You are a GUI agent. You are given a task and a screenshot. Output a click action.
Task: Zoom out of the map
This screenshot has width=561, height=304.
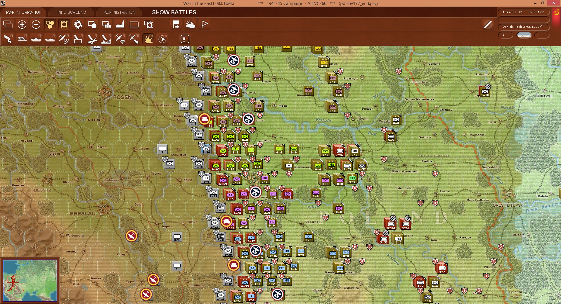tap(36, 25)
